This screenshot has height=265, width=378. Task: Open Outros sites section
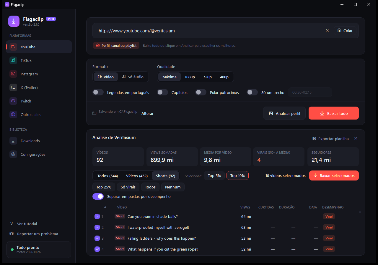click(x=39, y=115)
